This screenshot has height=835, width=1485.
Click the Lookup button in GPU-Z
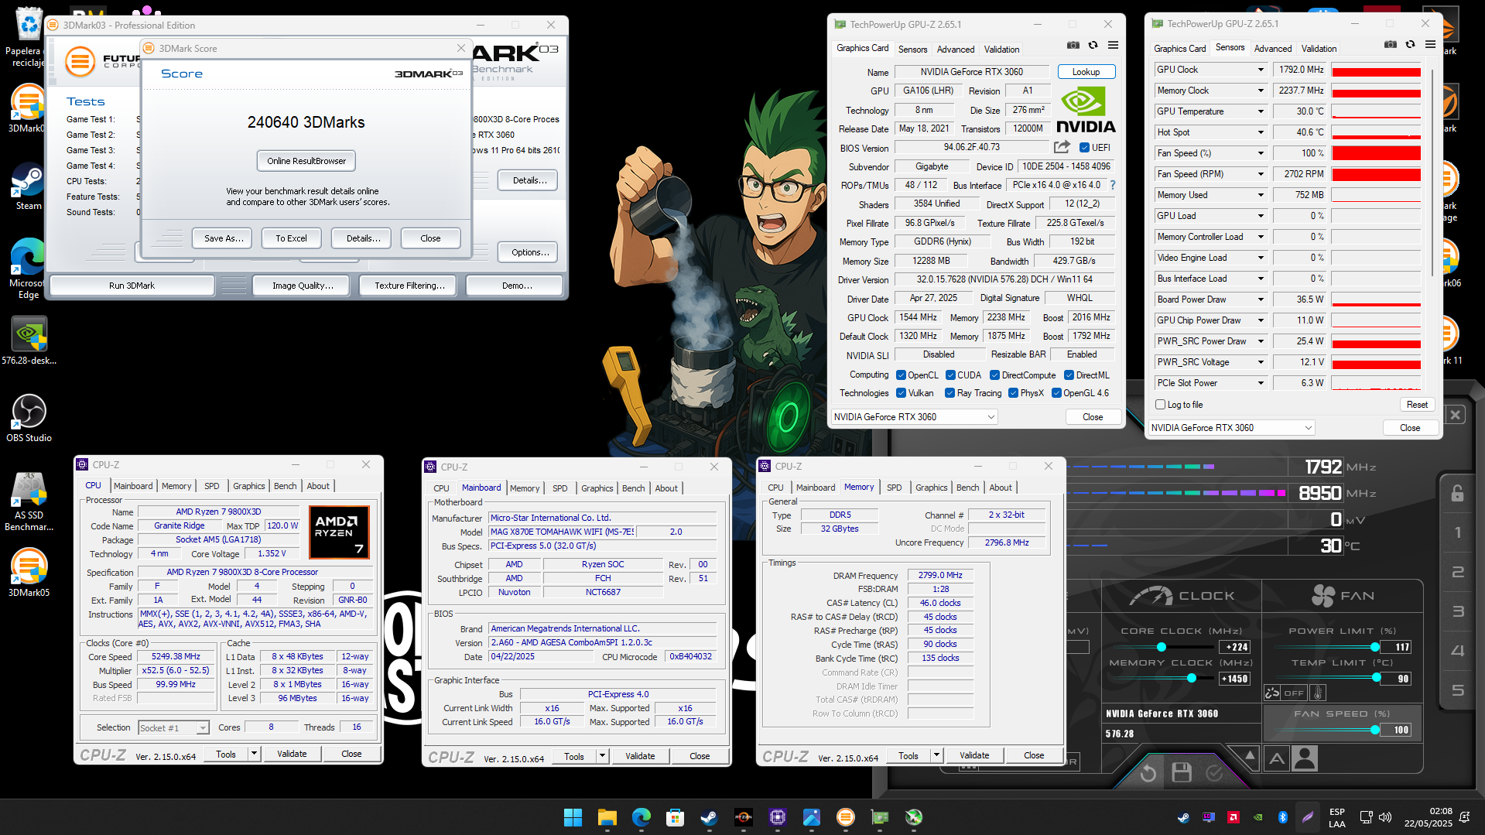click(x=1086, y=72)
